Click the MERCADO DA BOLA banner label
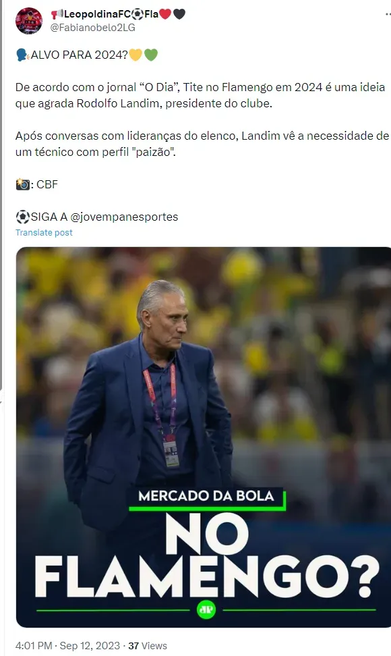 pyautogui.click(x=206, y=496)
